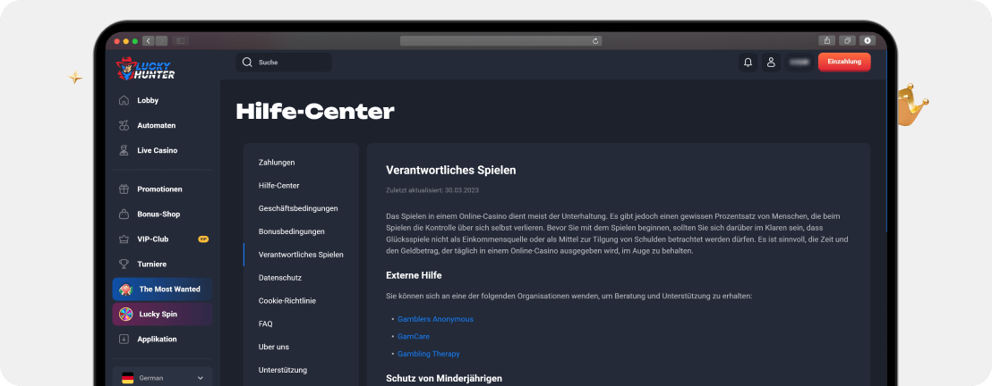Click the Lucky Hunter logo
This screenshot has width=992, height=386.
point(146,68)
